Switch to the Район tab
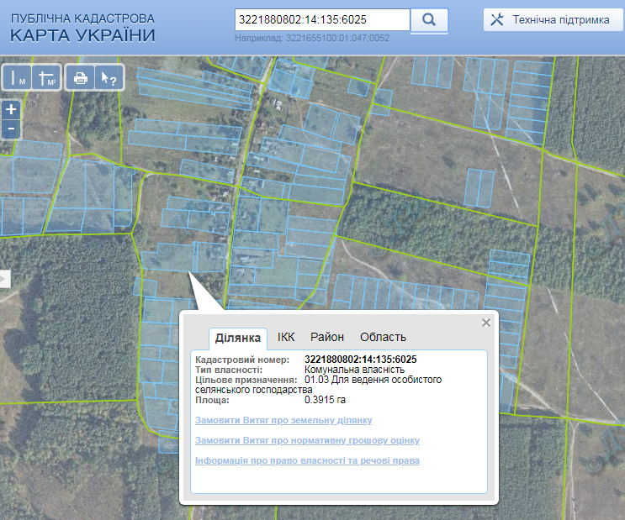This screenshot has width=625, height=520. (327, 337)
